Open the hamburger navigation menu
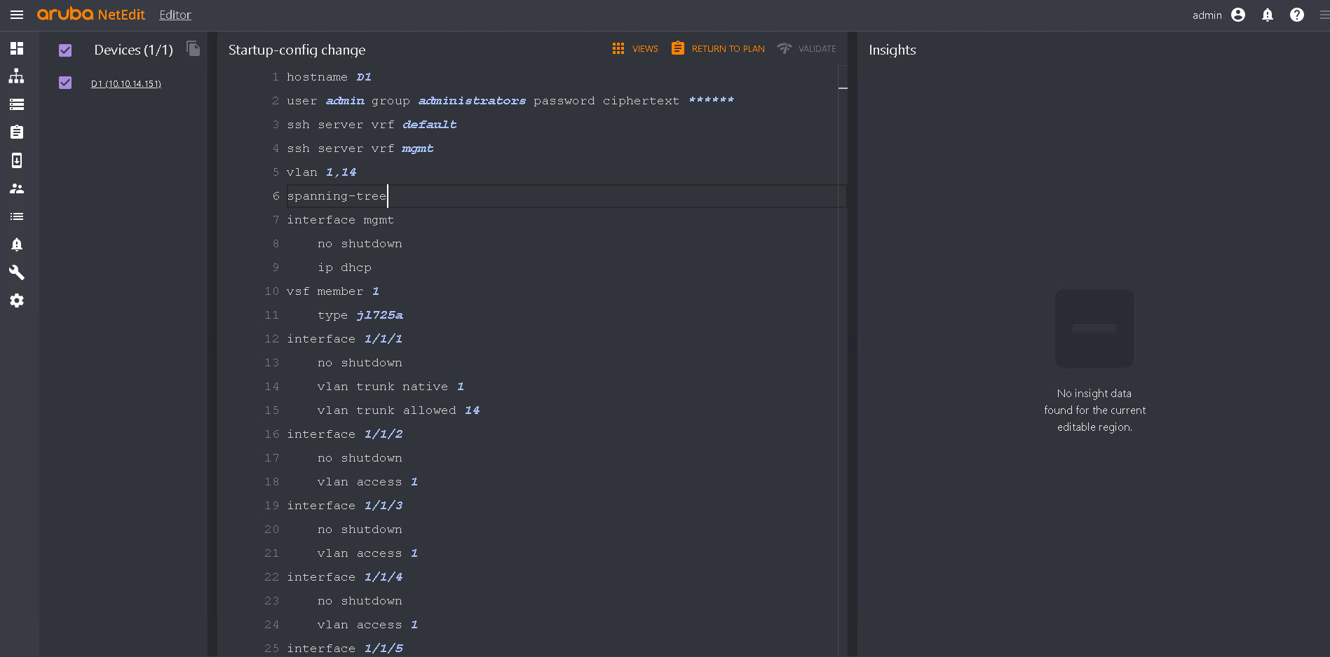The width and height of the screenshot is (1330, 657). (17, 15)
